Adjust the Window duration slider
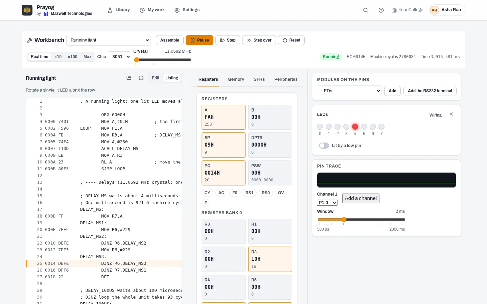Image resolution: width=487 pixels, height=304 pixels. point(361,220)
